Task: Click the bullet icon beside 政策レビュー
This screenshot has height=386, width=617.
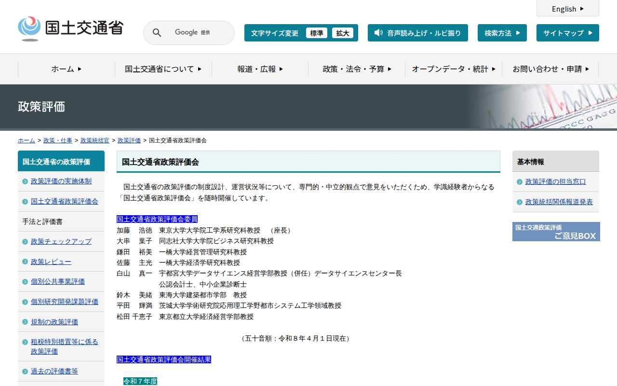Action: pyautogui.click(x=25, y=262)
